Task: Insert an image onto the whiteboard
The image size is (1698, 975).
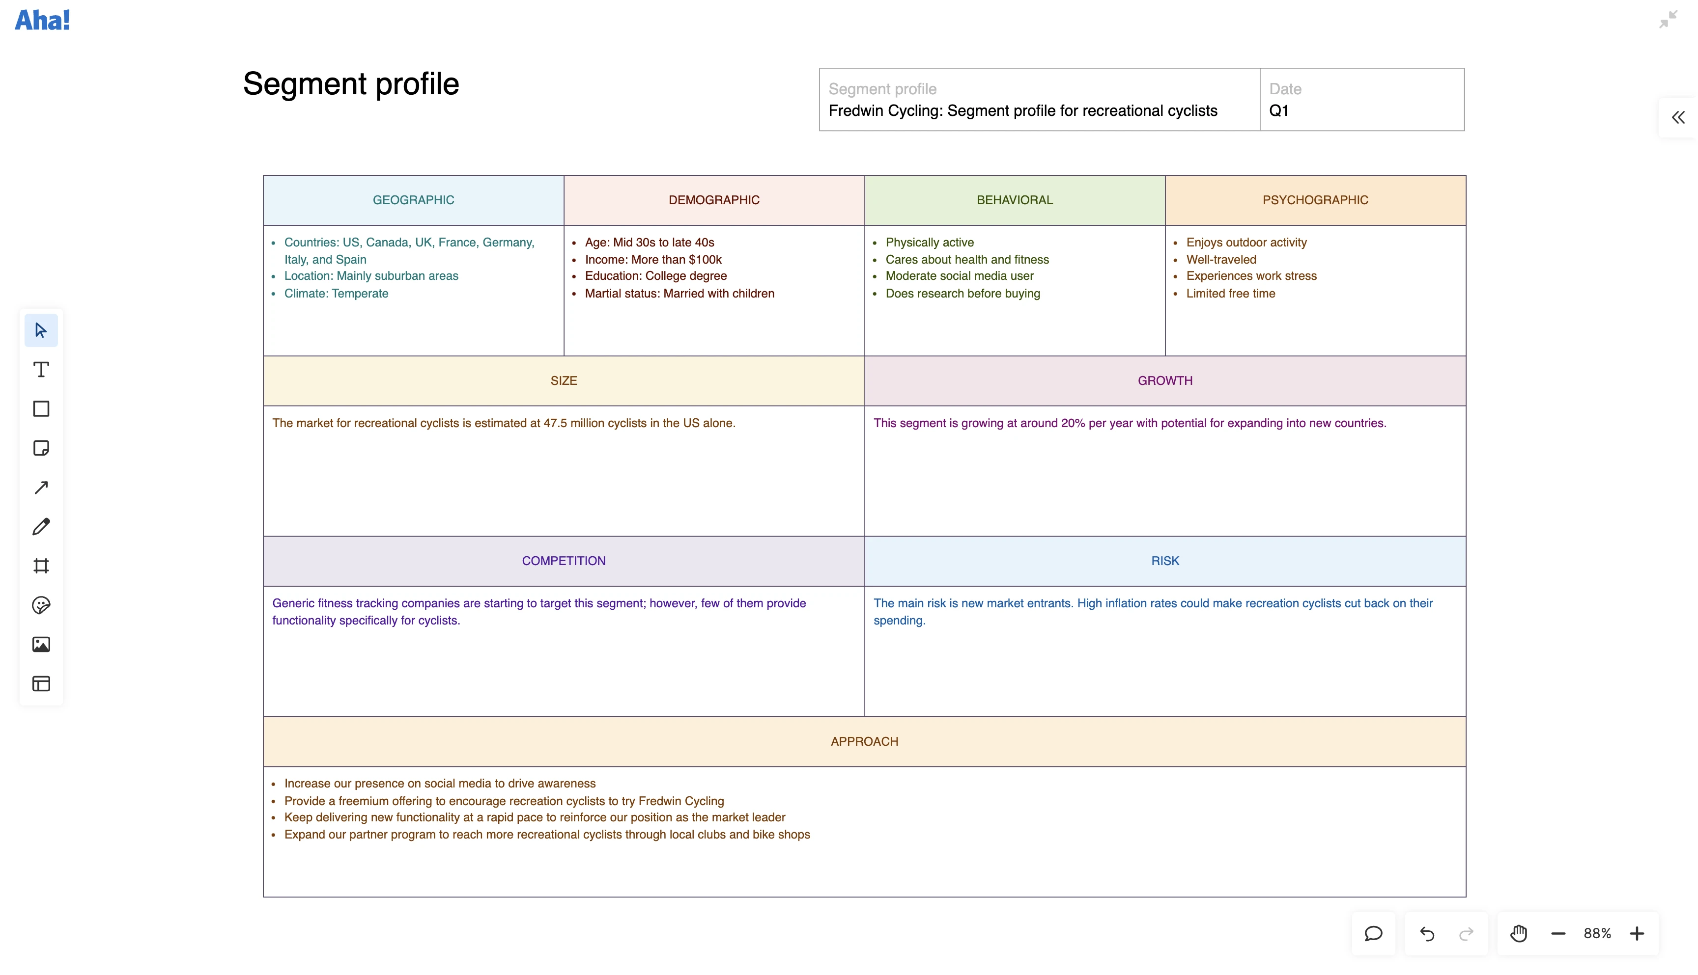Action: point(41,644)
